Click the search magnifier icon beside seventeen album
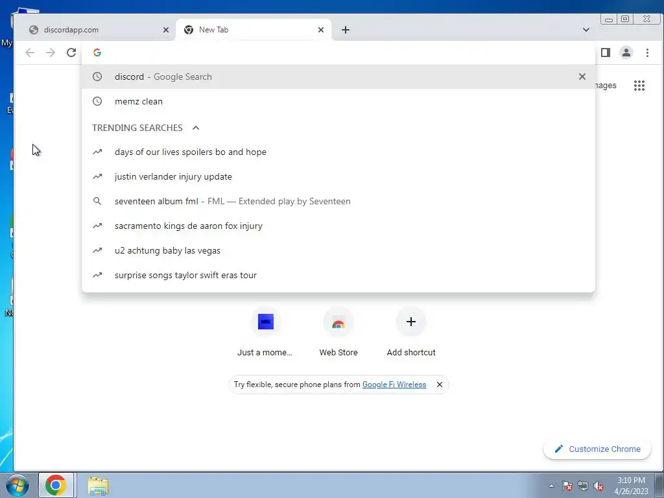664x498 pixels. click(97, 201)
